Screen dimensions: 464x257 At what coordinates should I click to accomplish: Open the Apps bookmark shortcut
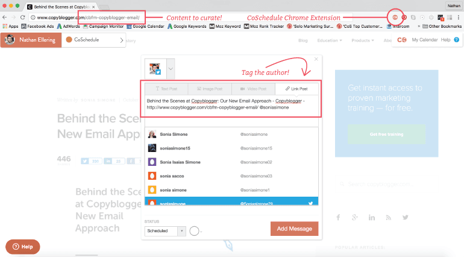click(10, 27)
